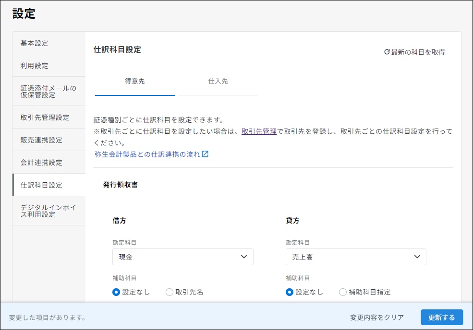473x330 pixels.
Task: Click the 設定 page title
Action: 24,13
